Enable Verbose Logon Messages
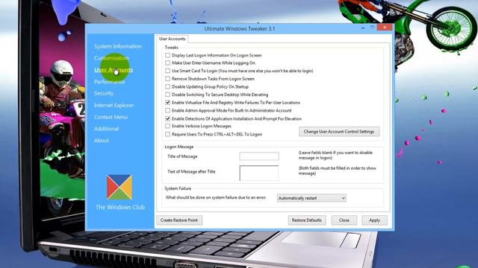The height and width of the screenshot is (268, 478). [167, 126]
